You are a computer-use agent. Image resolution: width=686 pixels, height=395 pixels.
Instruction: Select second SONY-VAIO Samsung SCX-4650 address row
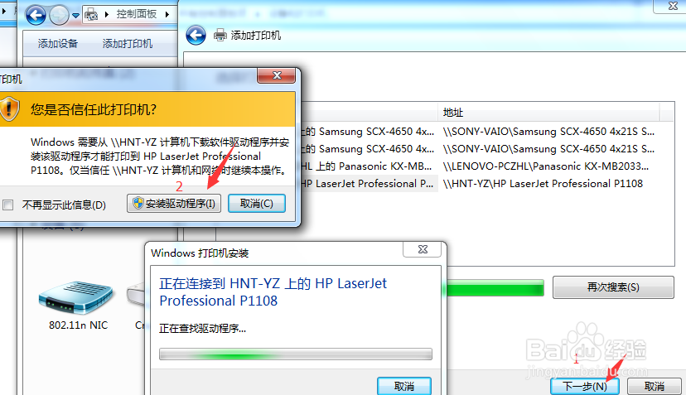548,149
